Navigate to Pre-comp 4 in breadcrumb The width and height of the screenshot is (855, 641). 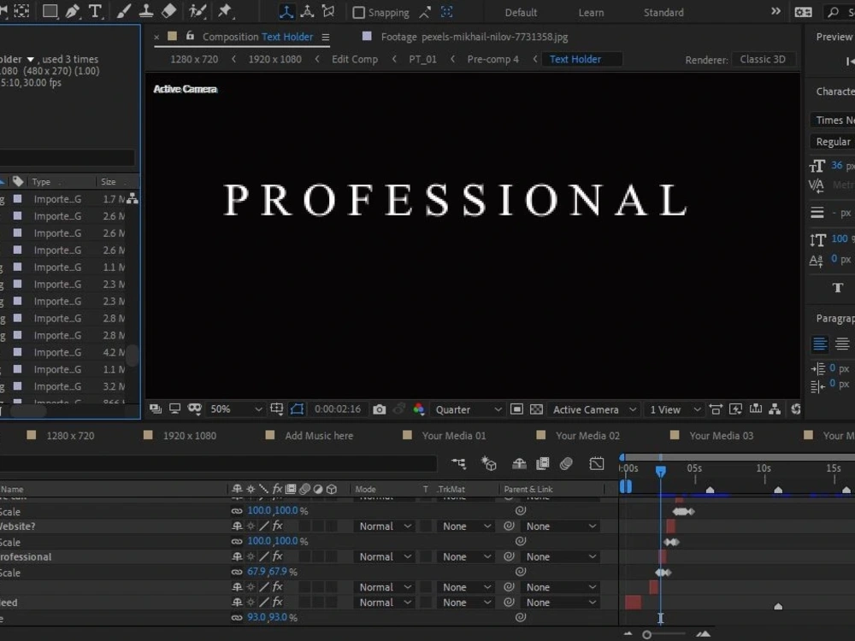[x=493, y=59]
